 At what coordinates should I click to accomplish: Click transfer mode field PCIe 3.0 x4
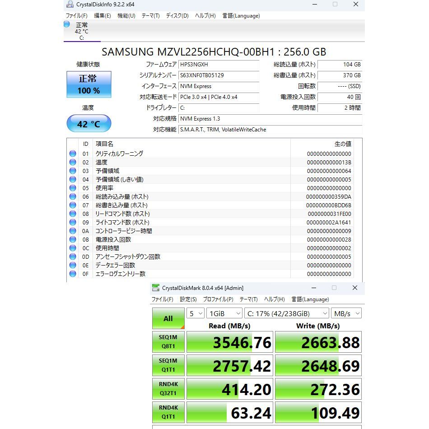pos(219,97)
